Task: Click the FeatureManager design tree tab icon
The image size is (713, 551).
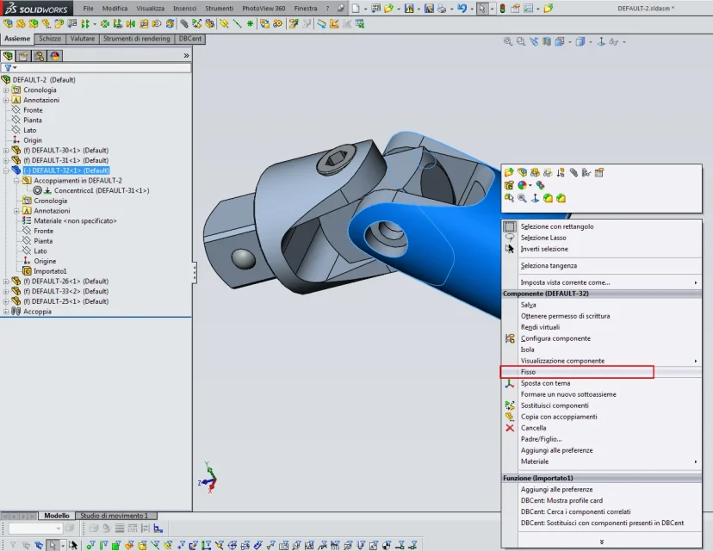Action: click(9, 56)
